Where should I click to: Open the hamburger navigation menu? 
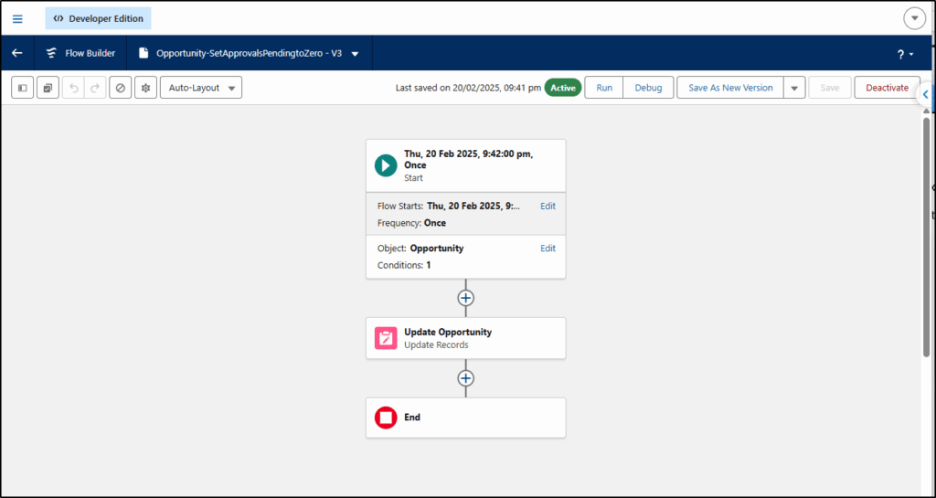point(17,18)
